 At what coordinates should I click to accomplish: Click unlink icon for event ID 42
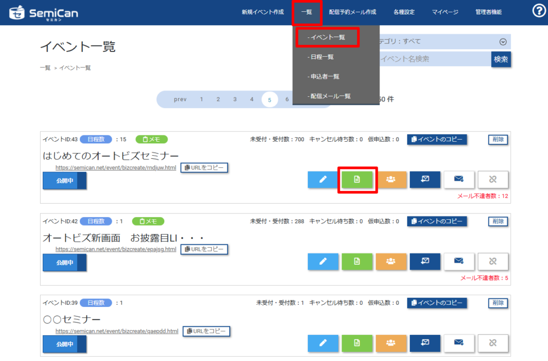pyautogui.click(x=493, y=262)
